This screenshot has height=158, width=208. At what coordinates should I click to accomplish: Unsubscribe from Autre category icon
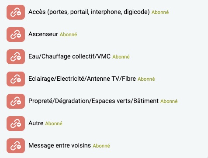click(16, 124)
